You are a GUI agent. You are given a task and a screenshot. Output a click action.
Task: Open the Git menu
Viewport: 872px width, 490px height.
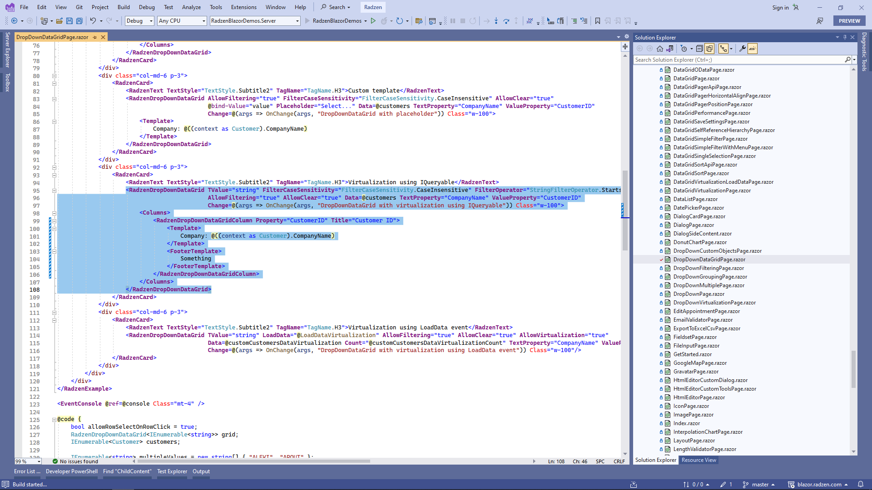[x=79, y=7]
